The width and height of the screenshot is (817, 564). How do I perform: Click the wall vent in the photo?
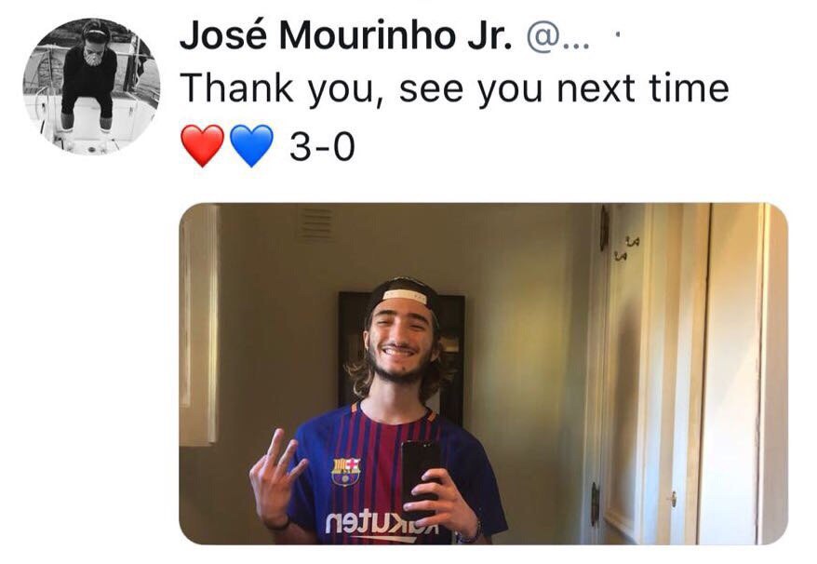click(315, 223)
